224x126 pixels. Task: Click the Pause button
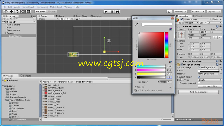point(112,11)
